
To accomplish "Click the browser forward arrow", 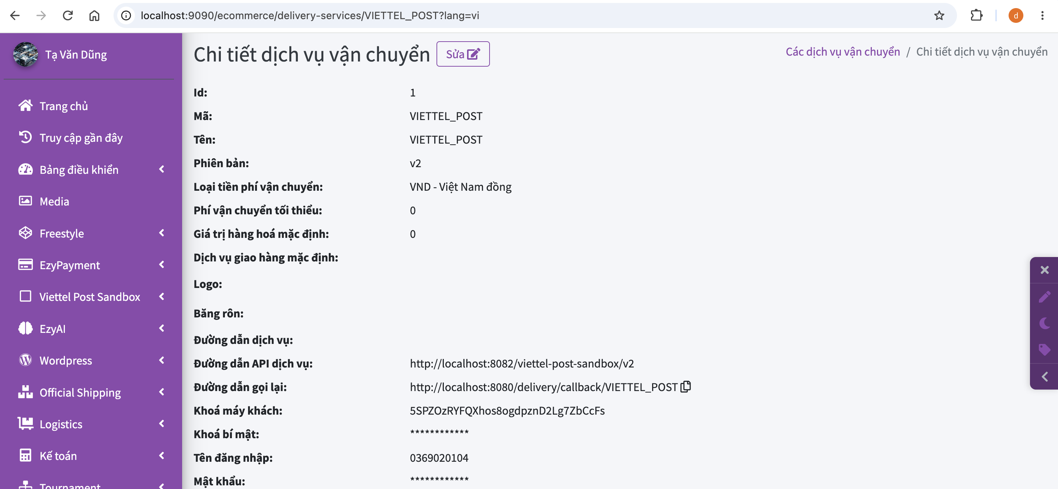I will tap(41, 15).
